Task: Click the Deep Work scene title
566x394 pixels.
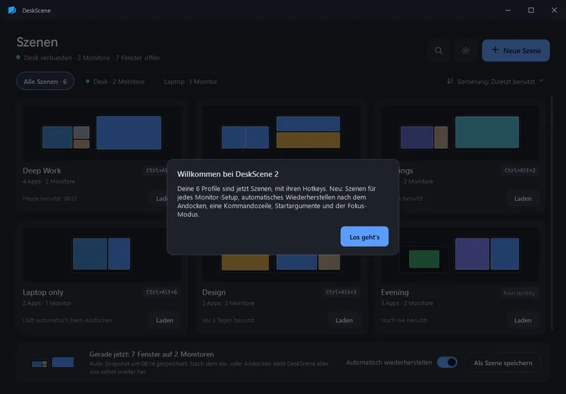Action: 42,170
